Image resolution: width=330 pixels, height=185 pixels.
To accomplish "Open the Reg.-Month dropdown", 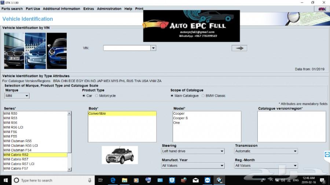I will pyautogui.click(x=266, y=166).
